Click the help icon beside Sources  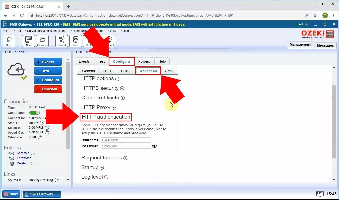tap(57, 180)
